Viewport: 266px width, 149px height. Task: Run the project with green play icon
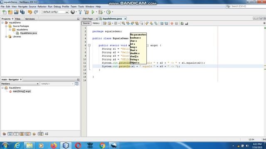coord(93,12)
